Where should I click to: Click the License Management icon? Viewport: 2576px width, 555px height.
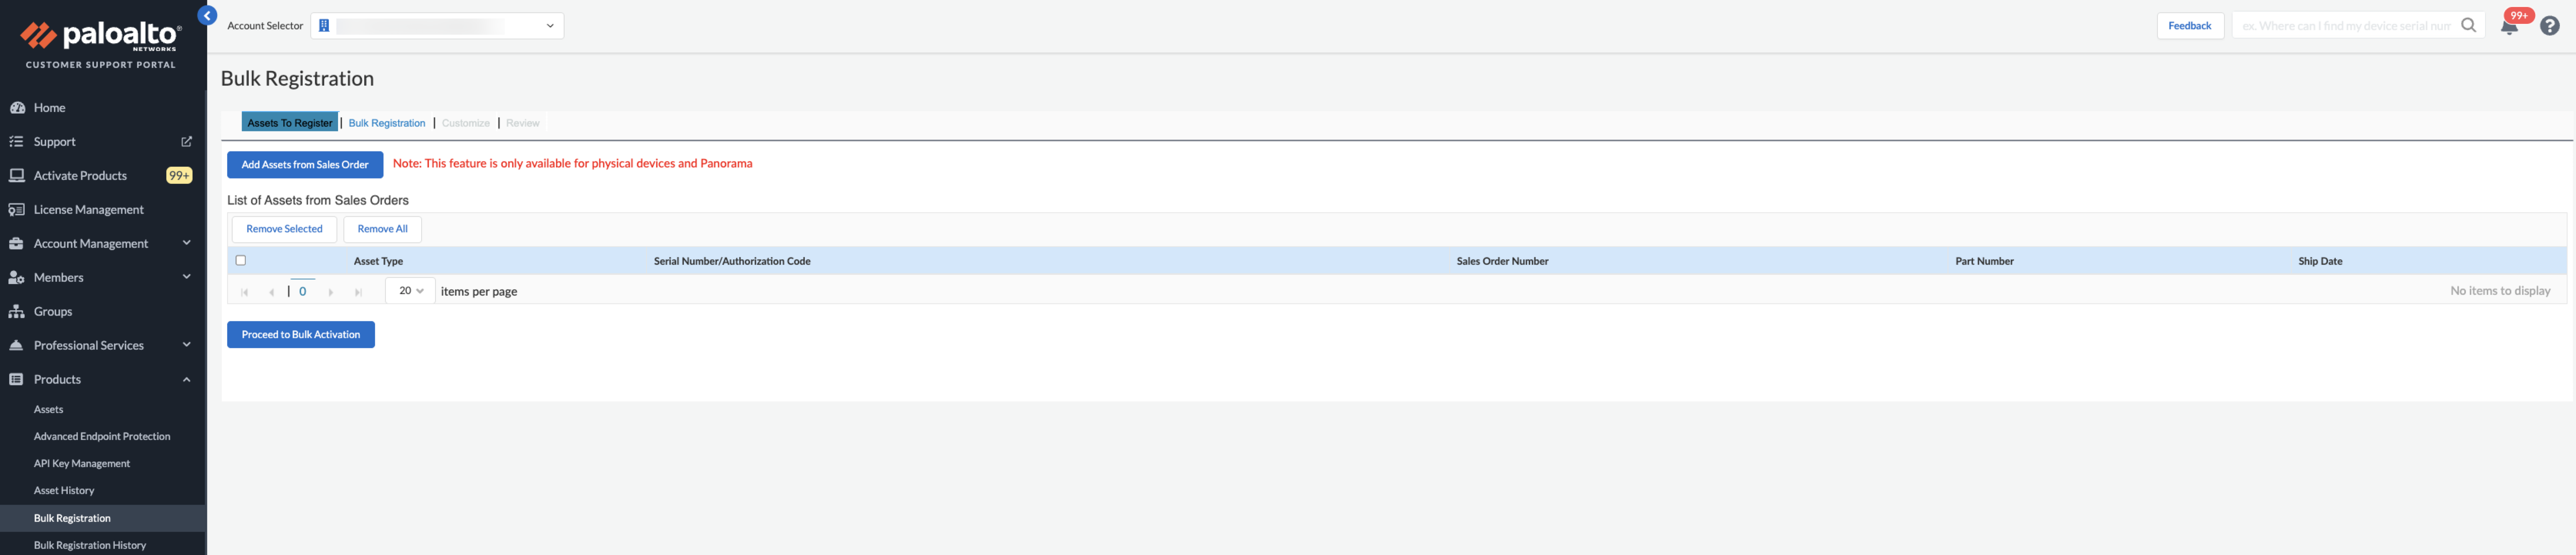tap(17, 209)
